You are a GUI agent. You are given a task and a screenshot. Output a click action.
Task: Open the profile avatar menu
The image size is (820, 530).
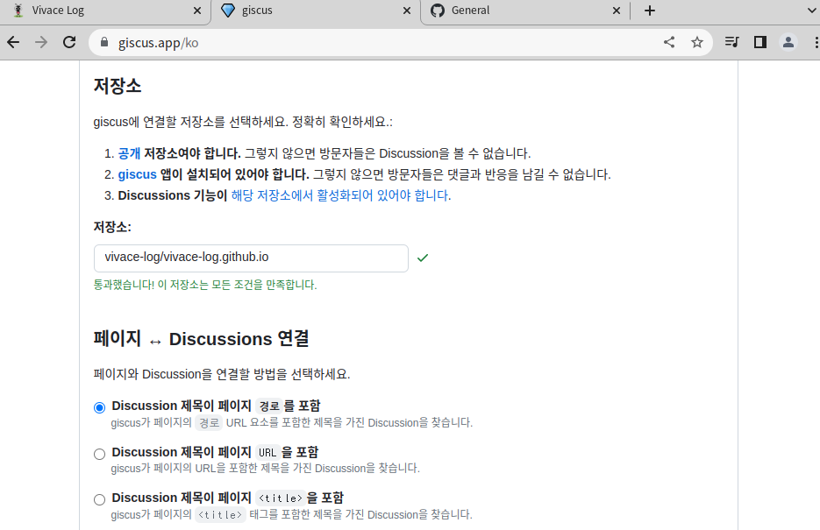click(788, 42)
